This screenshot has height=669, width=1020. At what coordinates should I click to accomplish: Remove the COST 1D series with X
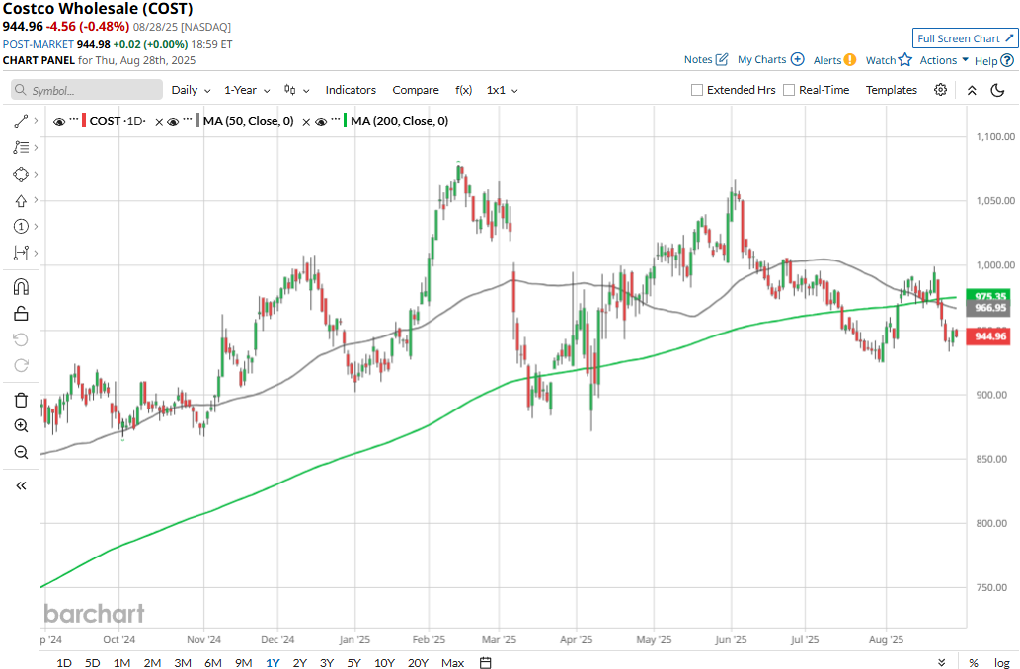coord(159,122)
